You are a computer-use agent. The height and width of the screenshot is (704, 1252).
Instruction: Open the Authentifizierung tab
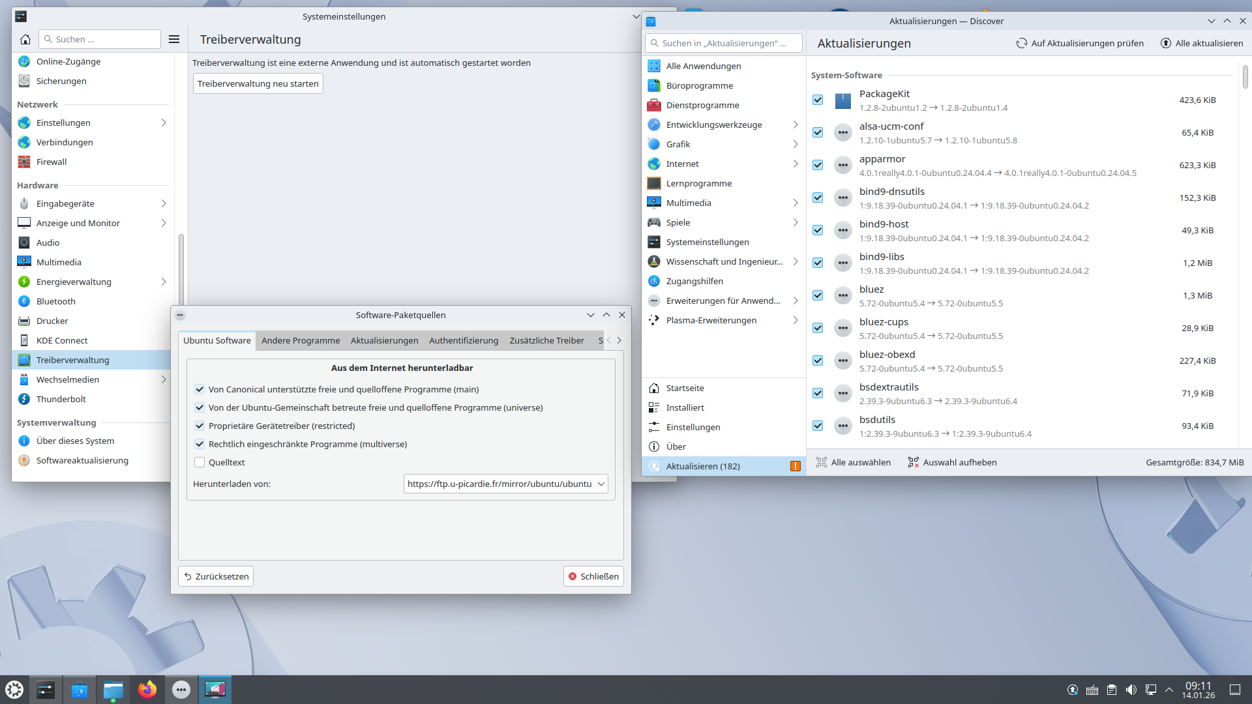(463, 340)
